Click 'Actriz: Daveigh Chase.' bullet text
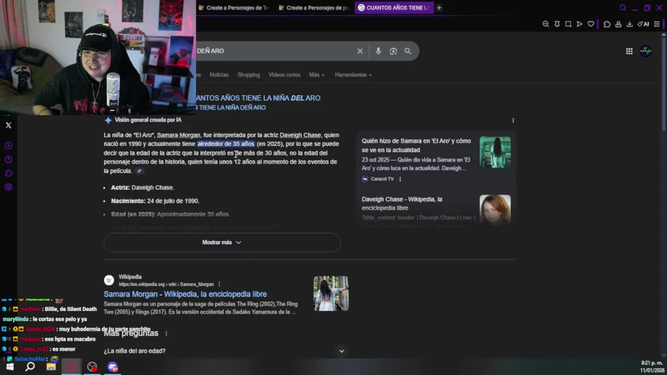Screen dimensions: 667x375 142,187
